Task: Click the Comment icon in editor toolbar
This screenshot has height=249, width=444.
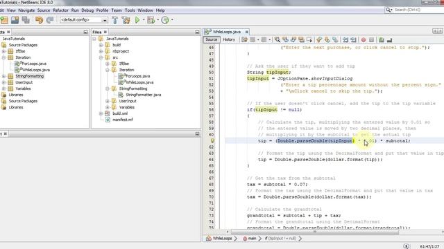Action: click(382, 40)
